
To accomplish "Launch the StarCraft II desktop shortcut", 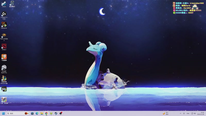I will (12, 4).
